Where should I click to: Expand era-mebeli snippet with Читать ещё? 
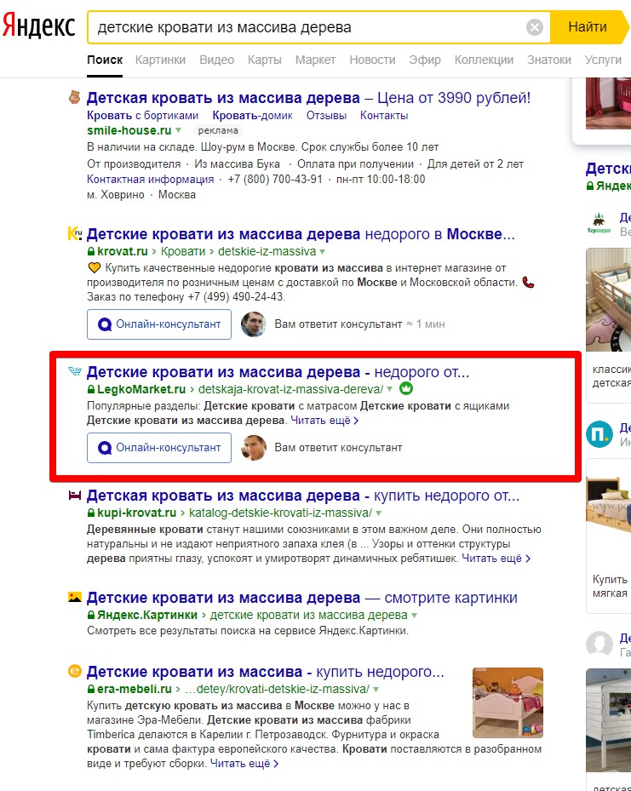pyautogui.click(x=244, y=763)
